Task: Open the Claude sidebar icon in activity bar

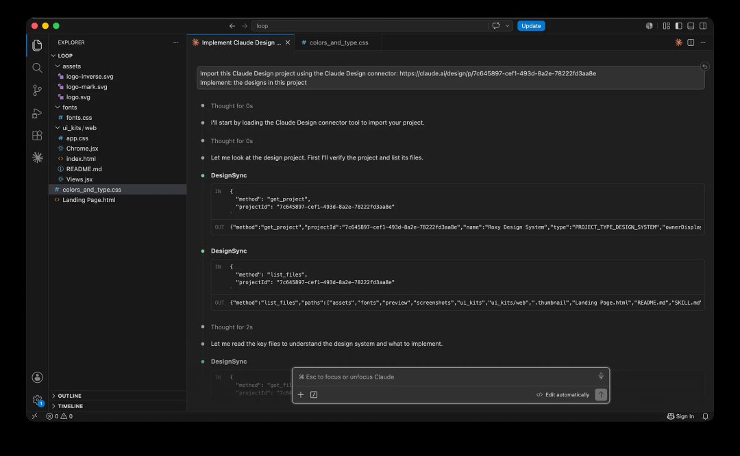Action: [x=37, y=157]
